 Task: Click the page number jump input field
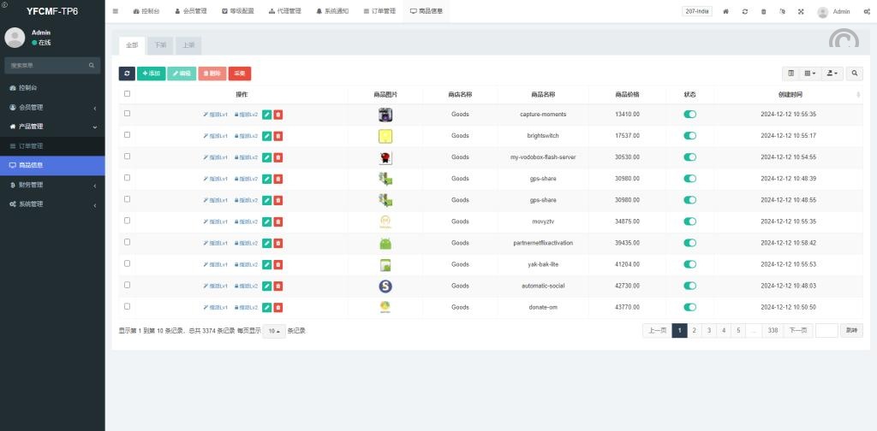click(826, 330)
